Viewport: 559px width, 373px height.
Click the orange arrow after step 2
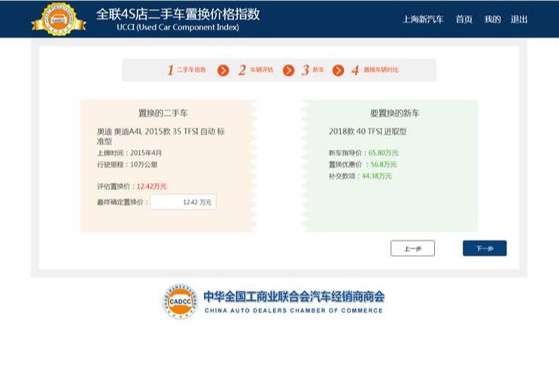point(288,71)
